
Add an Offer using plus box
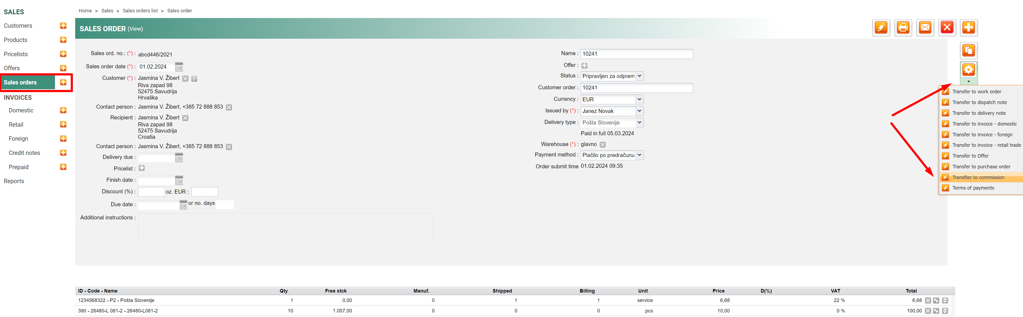pyautogui.click(x=585, y=66)
